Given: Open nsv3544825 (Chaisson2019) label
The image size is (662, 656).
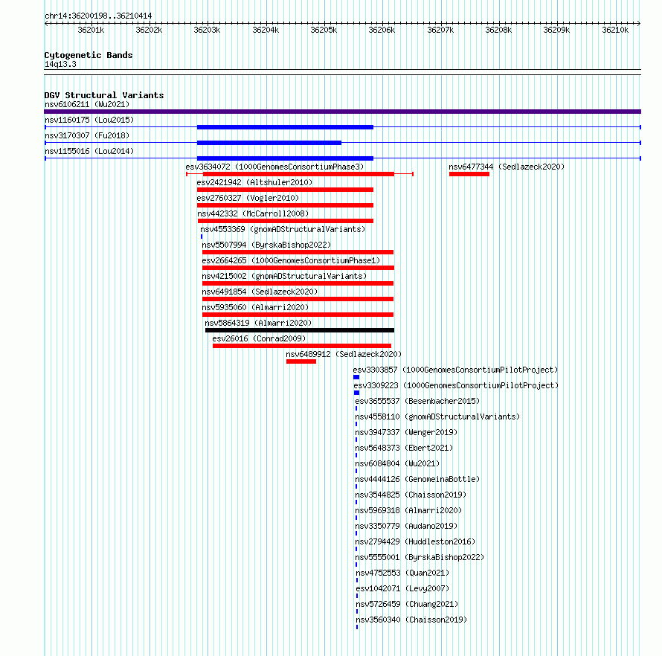Looking at the screenshot, I should coord(411,495).
